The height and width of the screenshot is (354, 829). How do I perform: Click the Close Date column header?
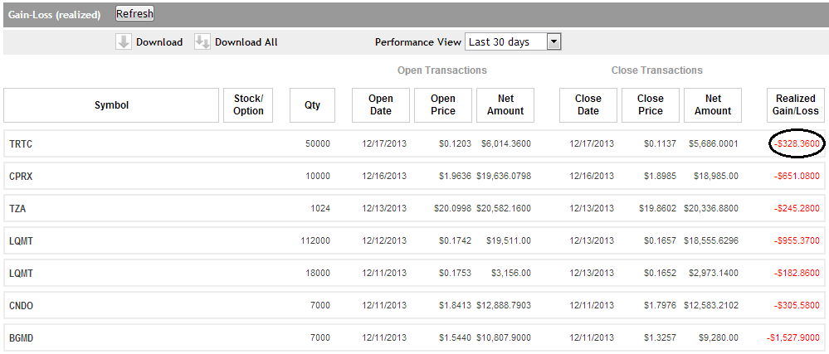tap(588, 105)
